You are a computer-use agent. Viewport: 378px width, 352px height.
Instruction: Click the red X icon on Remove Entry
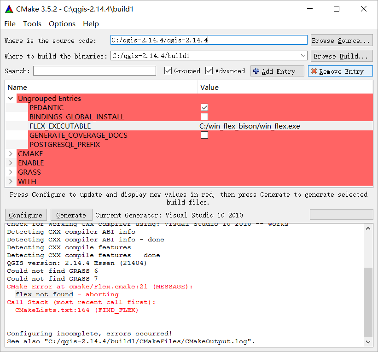click(314, 71)
